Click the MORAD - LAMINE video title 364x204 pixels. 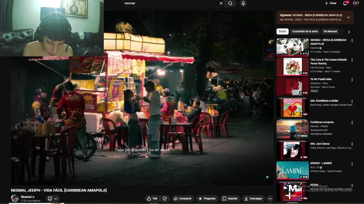pos(321,163)
